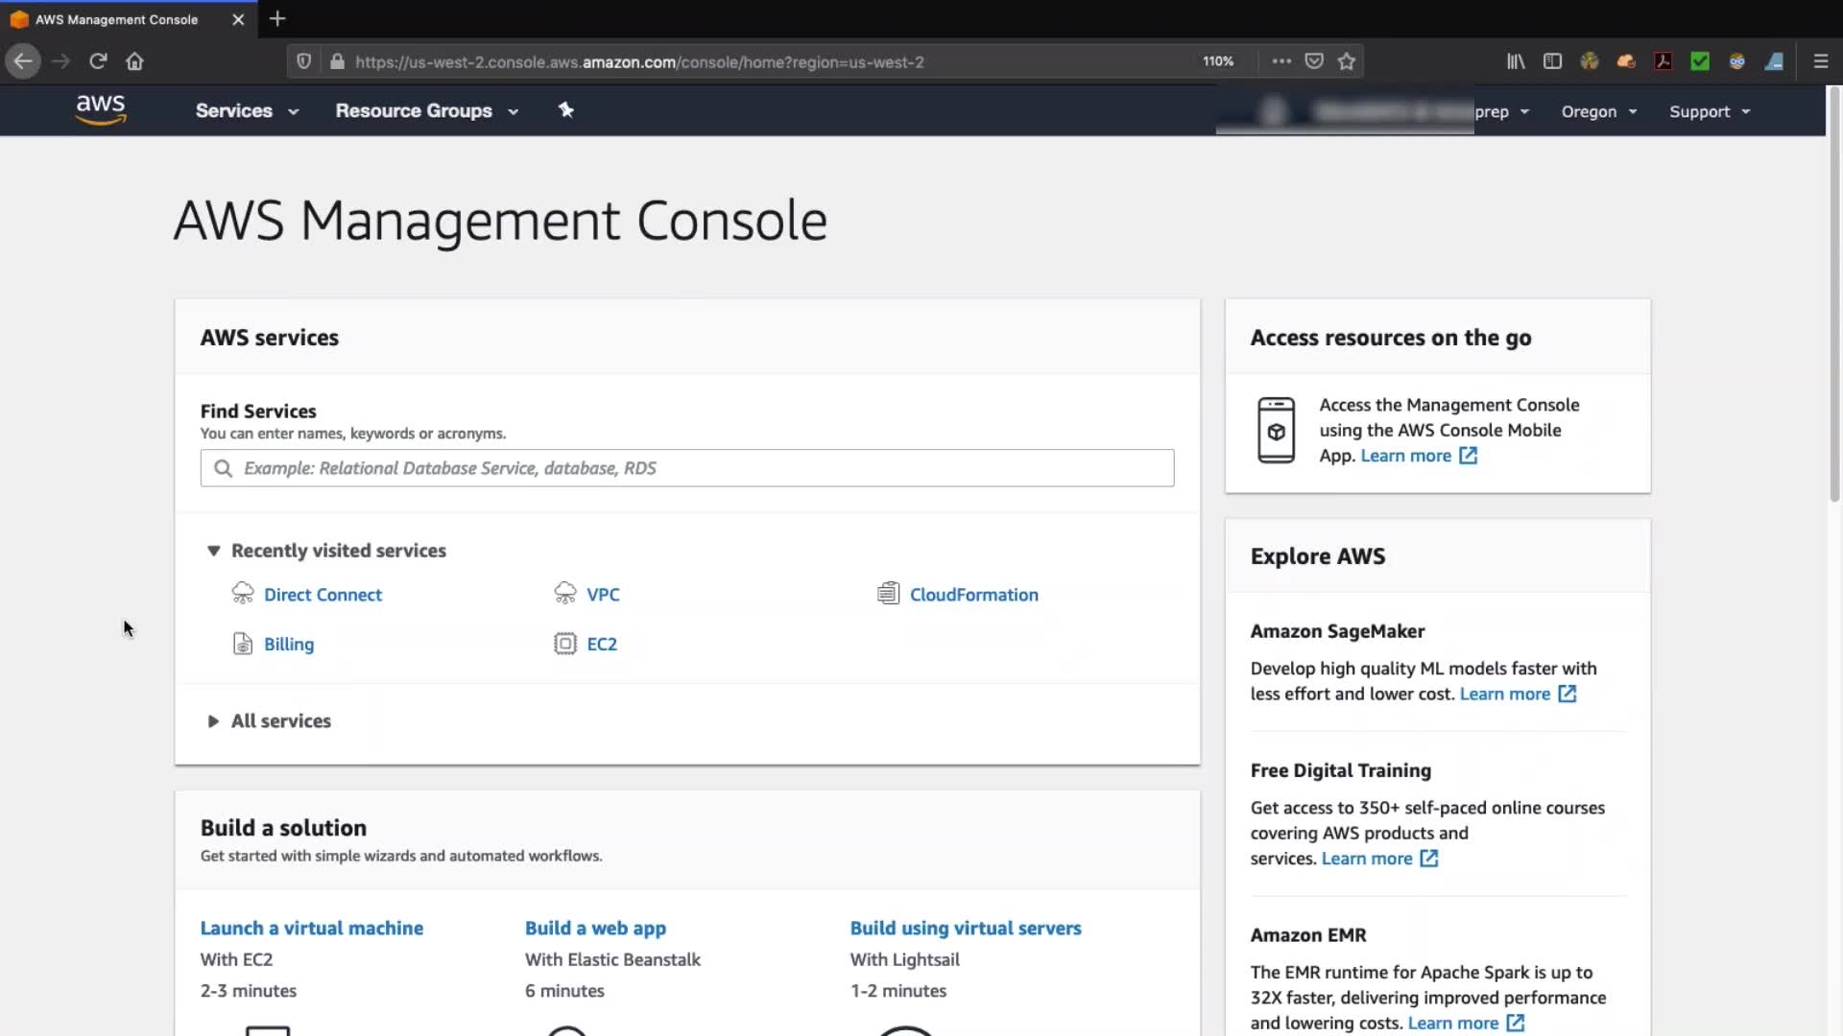Open the VPC service link
This screenshot has height=1036, width=1843.
(603, 595)
